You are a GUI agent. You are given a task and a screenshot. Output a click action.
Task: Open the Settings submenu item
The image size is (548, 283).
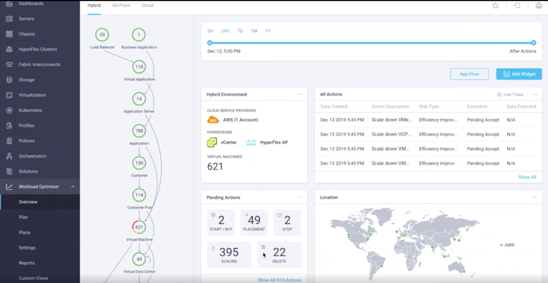[x=27, y=248]
